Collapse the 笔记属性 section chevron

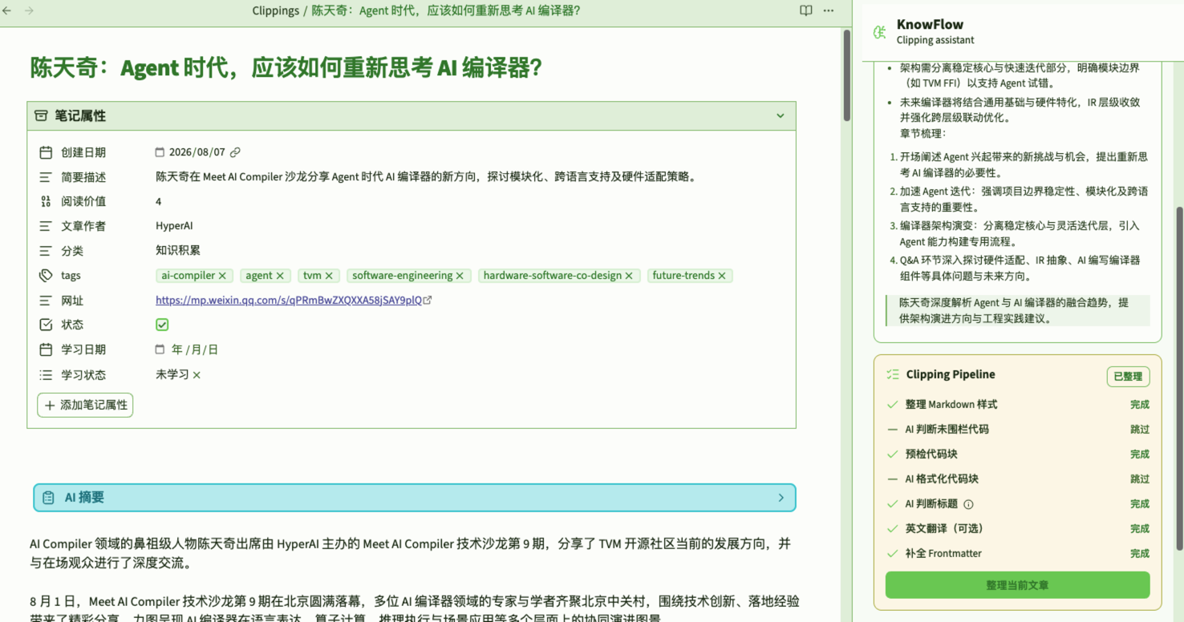pyautogui.click(x=781, y=116)
